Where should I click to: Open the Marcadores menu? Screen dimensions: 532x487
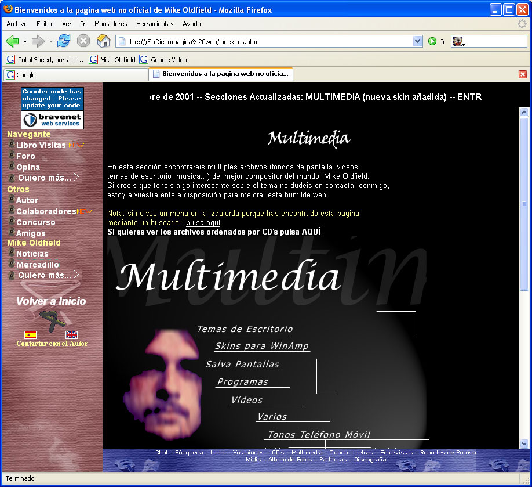[x=111, y=24]
